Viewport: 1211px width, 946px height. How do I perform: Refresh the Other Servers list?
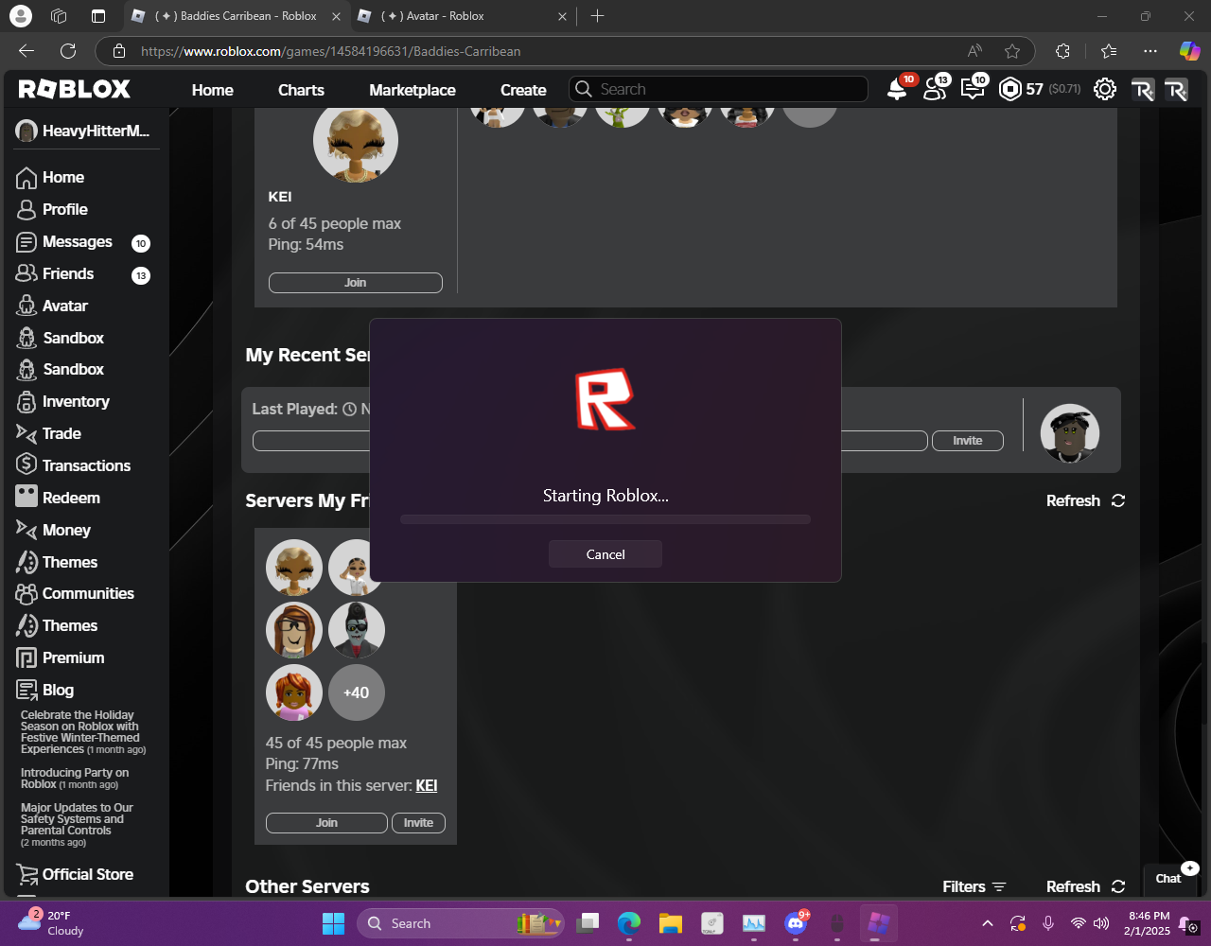[1085, 886]
